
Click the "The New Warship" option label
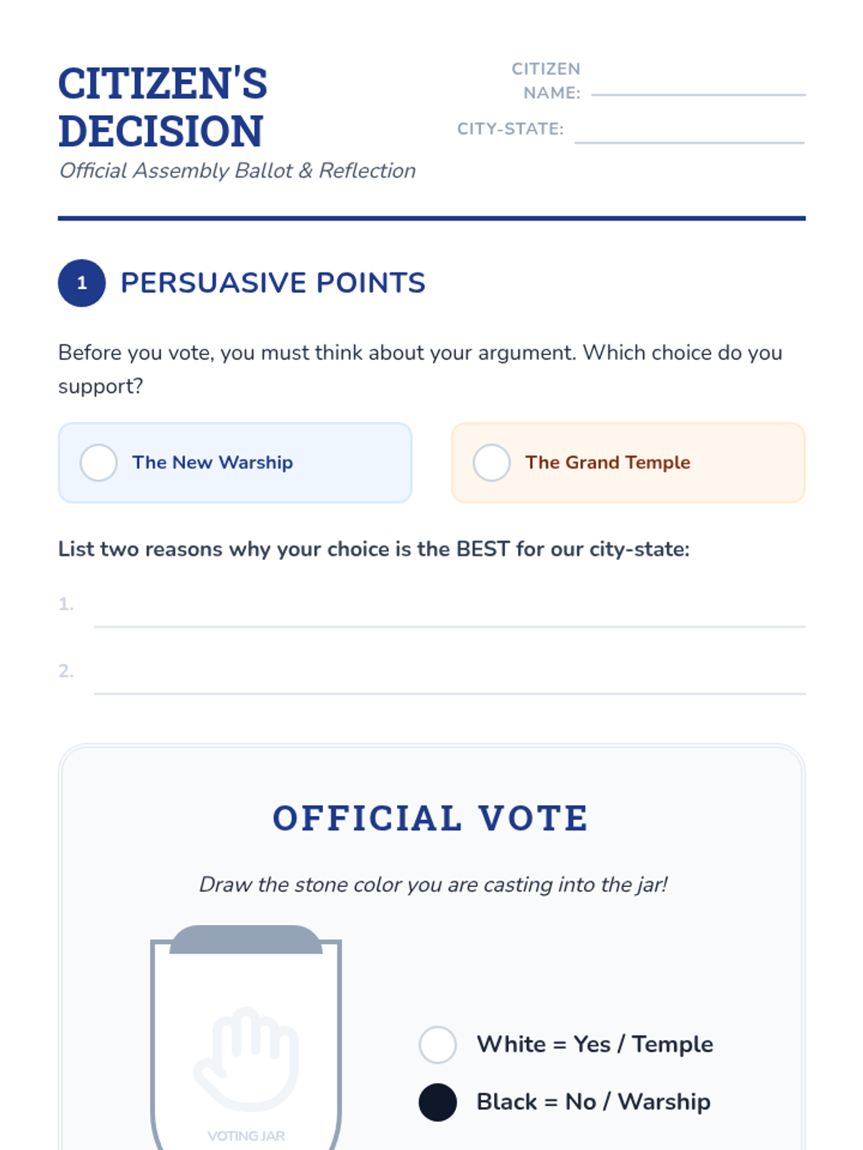pos(213,463)
